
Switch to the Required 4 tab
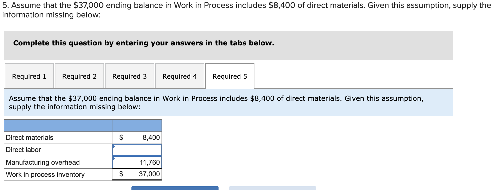point(179,76)
